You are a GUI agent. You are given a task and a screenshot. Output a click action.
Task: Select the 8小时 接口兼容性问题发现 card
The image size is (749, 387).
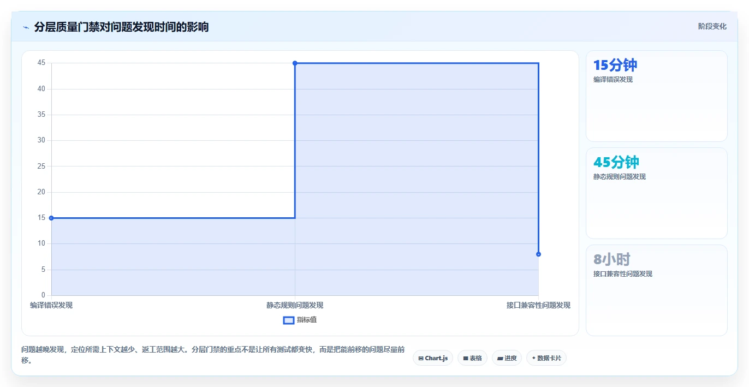tap(656, 290)
